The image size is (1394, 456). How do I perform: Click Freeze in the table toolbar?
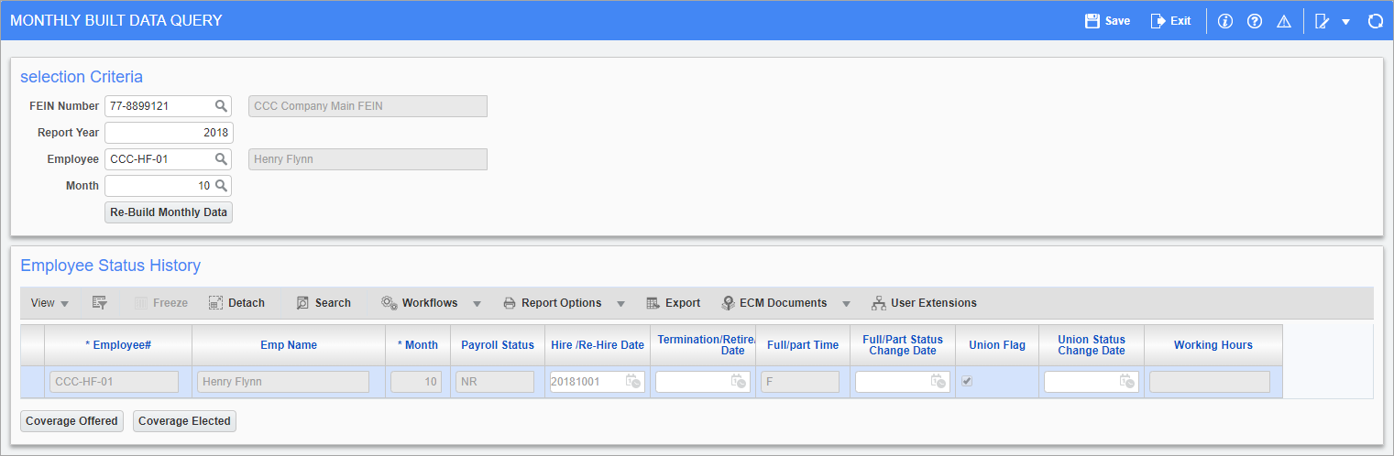click(x=161, y=303)
